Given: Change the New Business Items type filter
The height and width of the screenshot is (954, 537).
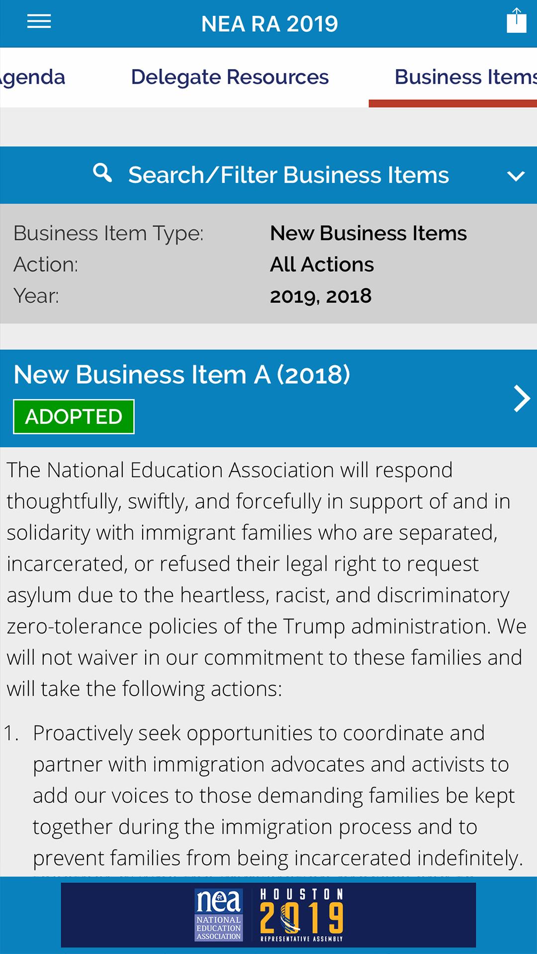Looking at the screenshot, I should coord(368,233).
